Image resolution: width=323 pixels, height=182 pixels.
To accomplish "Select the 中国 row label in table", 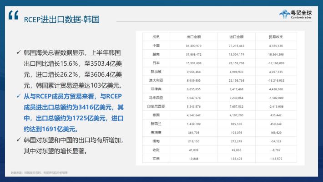I will (x=156, y=46).
